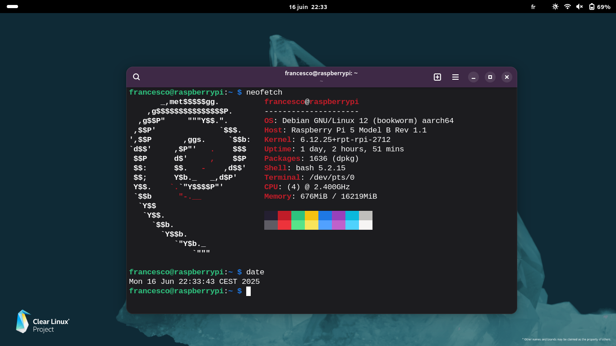Click the terminal title francesco@raspberrypi

point(321,73)
